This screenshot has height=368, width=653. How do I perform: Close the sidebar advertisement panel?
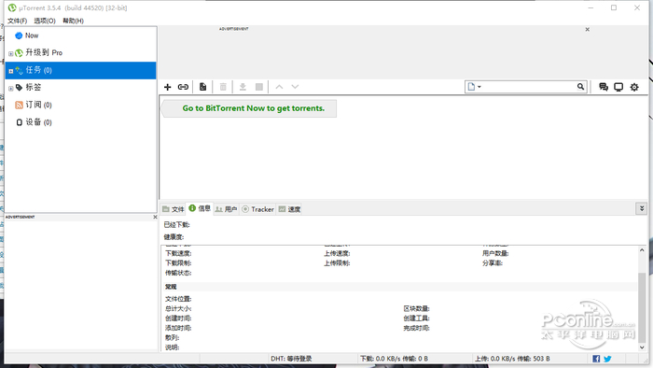tap(155, 217)
